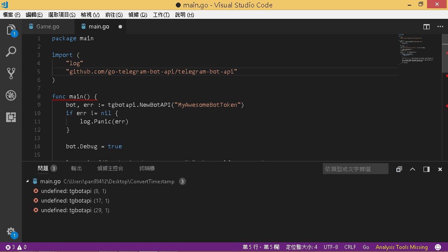Open the 選取項目(S) menu
The width and height of the screenshot is (448, 252).
[x=62, y=15]
